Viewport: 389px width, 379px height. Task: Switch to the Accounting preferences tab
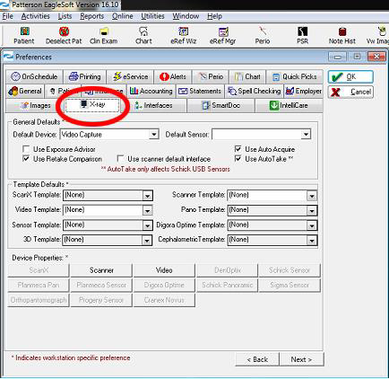pyautogui.click(x=151, y=91)
